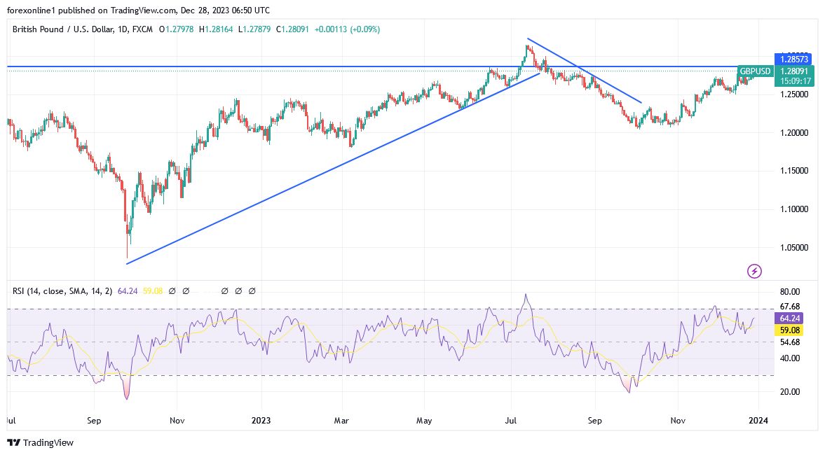Image resolution: width=825 pixels, height=455 pixels.
Task: Click the TradingView text link at the bottom
Action: coord(49,442)
